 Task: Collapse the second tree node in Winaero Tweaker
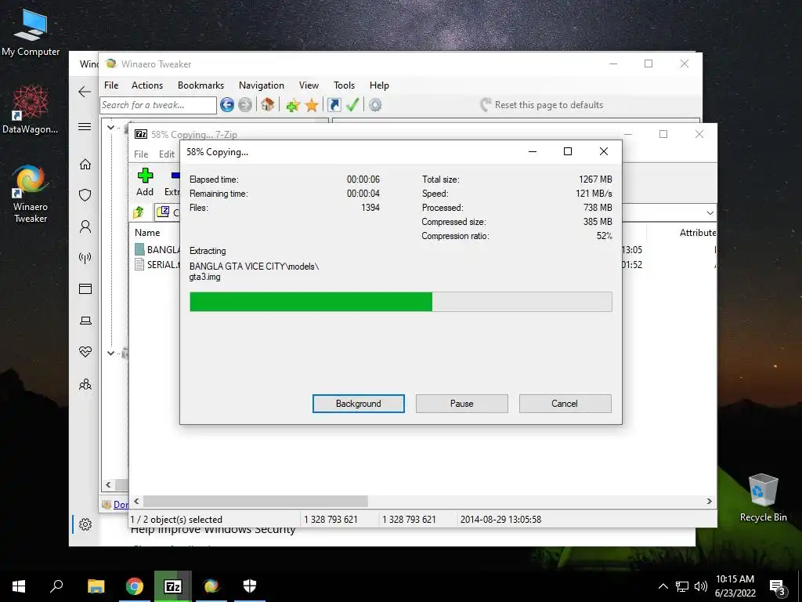coord(110,353)
